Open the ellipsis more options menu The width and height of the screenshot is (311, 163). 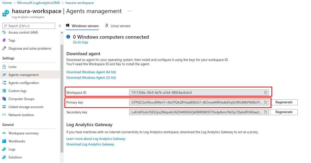pos(129,11)
